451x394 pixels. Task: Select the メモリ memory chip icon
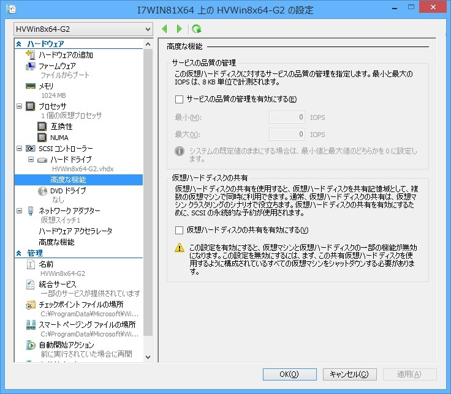pyautogui.click(x=30, y=86)
